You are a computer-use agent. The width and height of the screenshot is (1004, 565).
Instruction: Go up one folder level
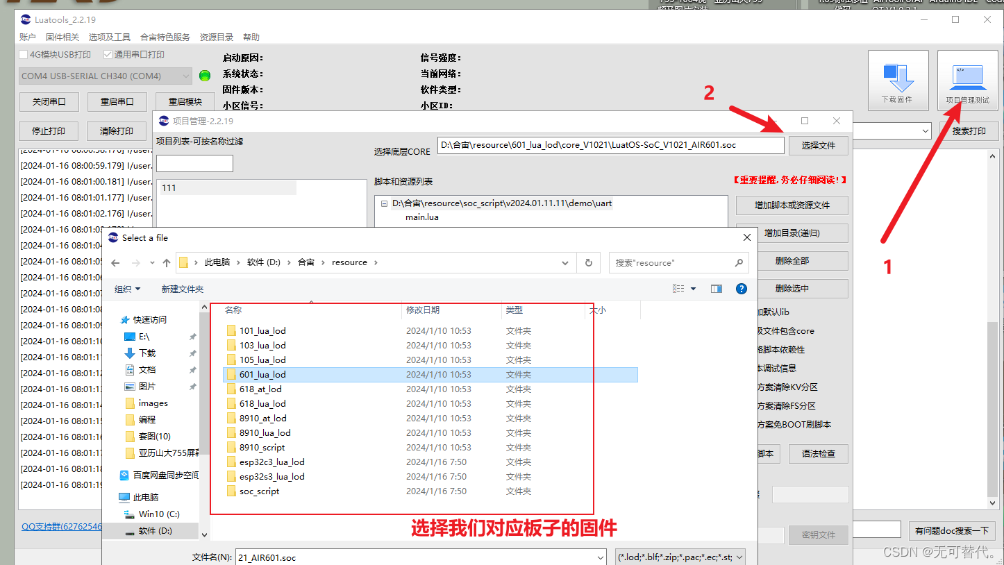[167, 263]
